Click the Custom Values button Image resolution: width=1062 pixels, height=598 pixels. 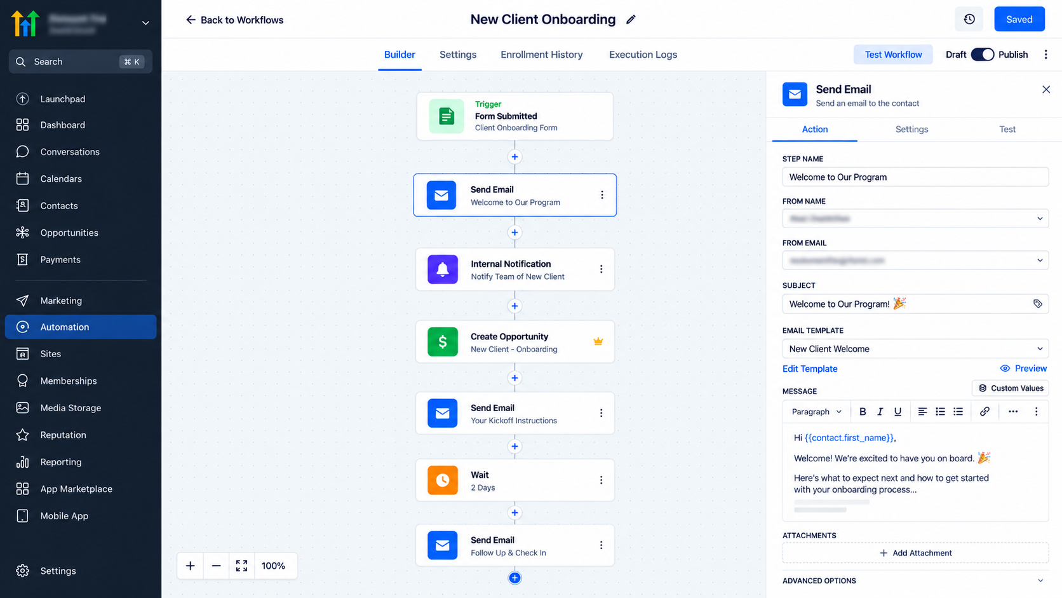tap(1011, 388)
